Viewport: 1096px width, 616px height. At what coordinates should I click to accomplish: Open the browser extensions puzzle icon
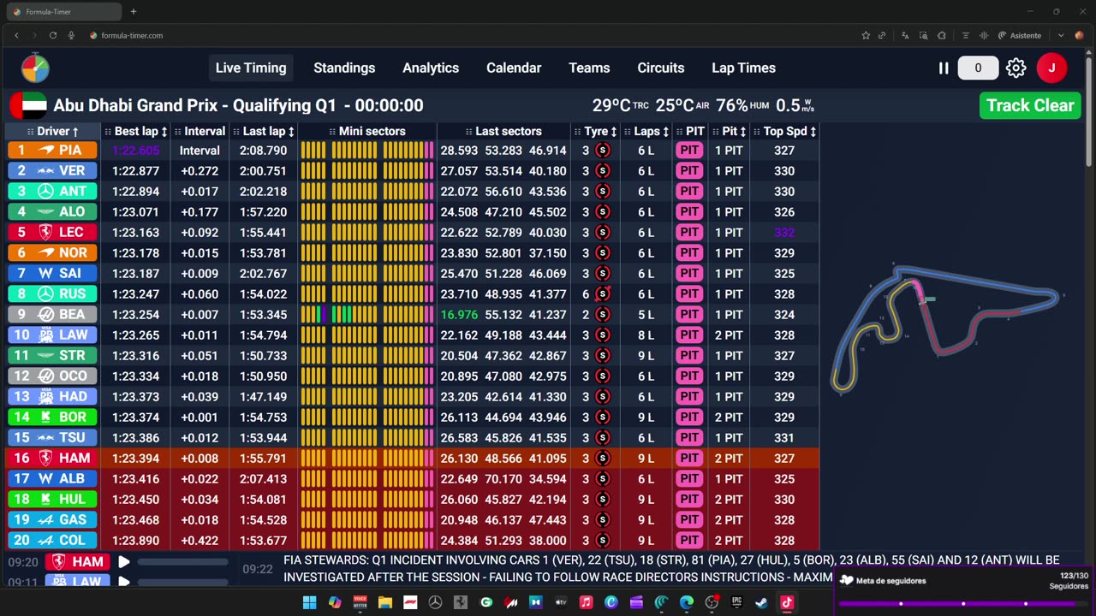[x=941, y=35]
